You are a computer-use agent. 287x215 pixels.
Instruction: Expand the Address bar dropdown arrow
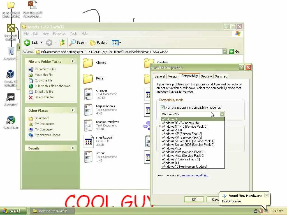tap(224, 52)
